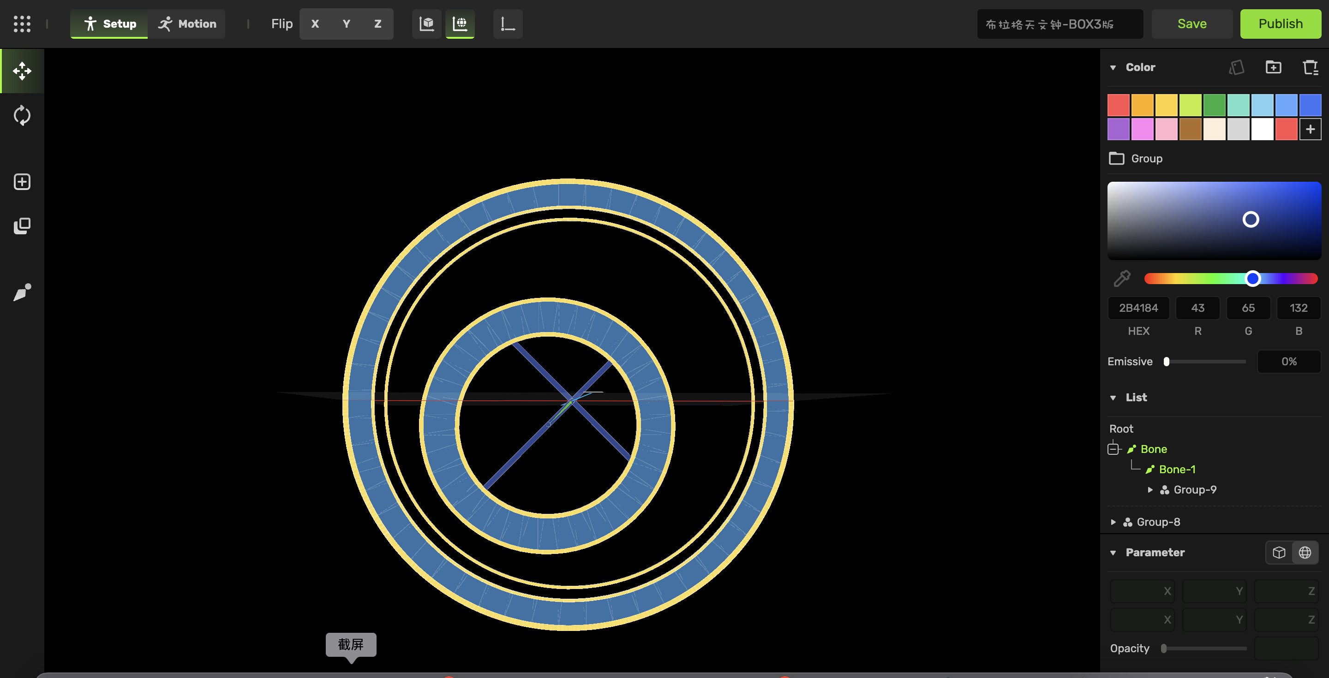Click the Emissive slider handle

[1167, 362]
